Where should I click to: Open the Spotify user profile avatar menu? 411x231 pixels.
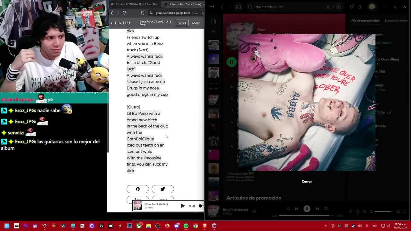click(x=372, y=7)
